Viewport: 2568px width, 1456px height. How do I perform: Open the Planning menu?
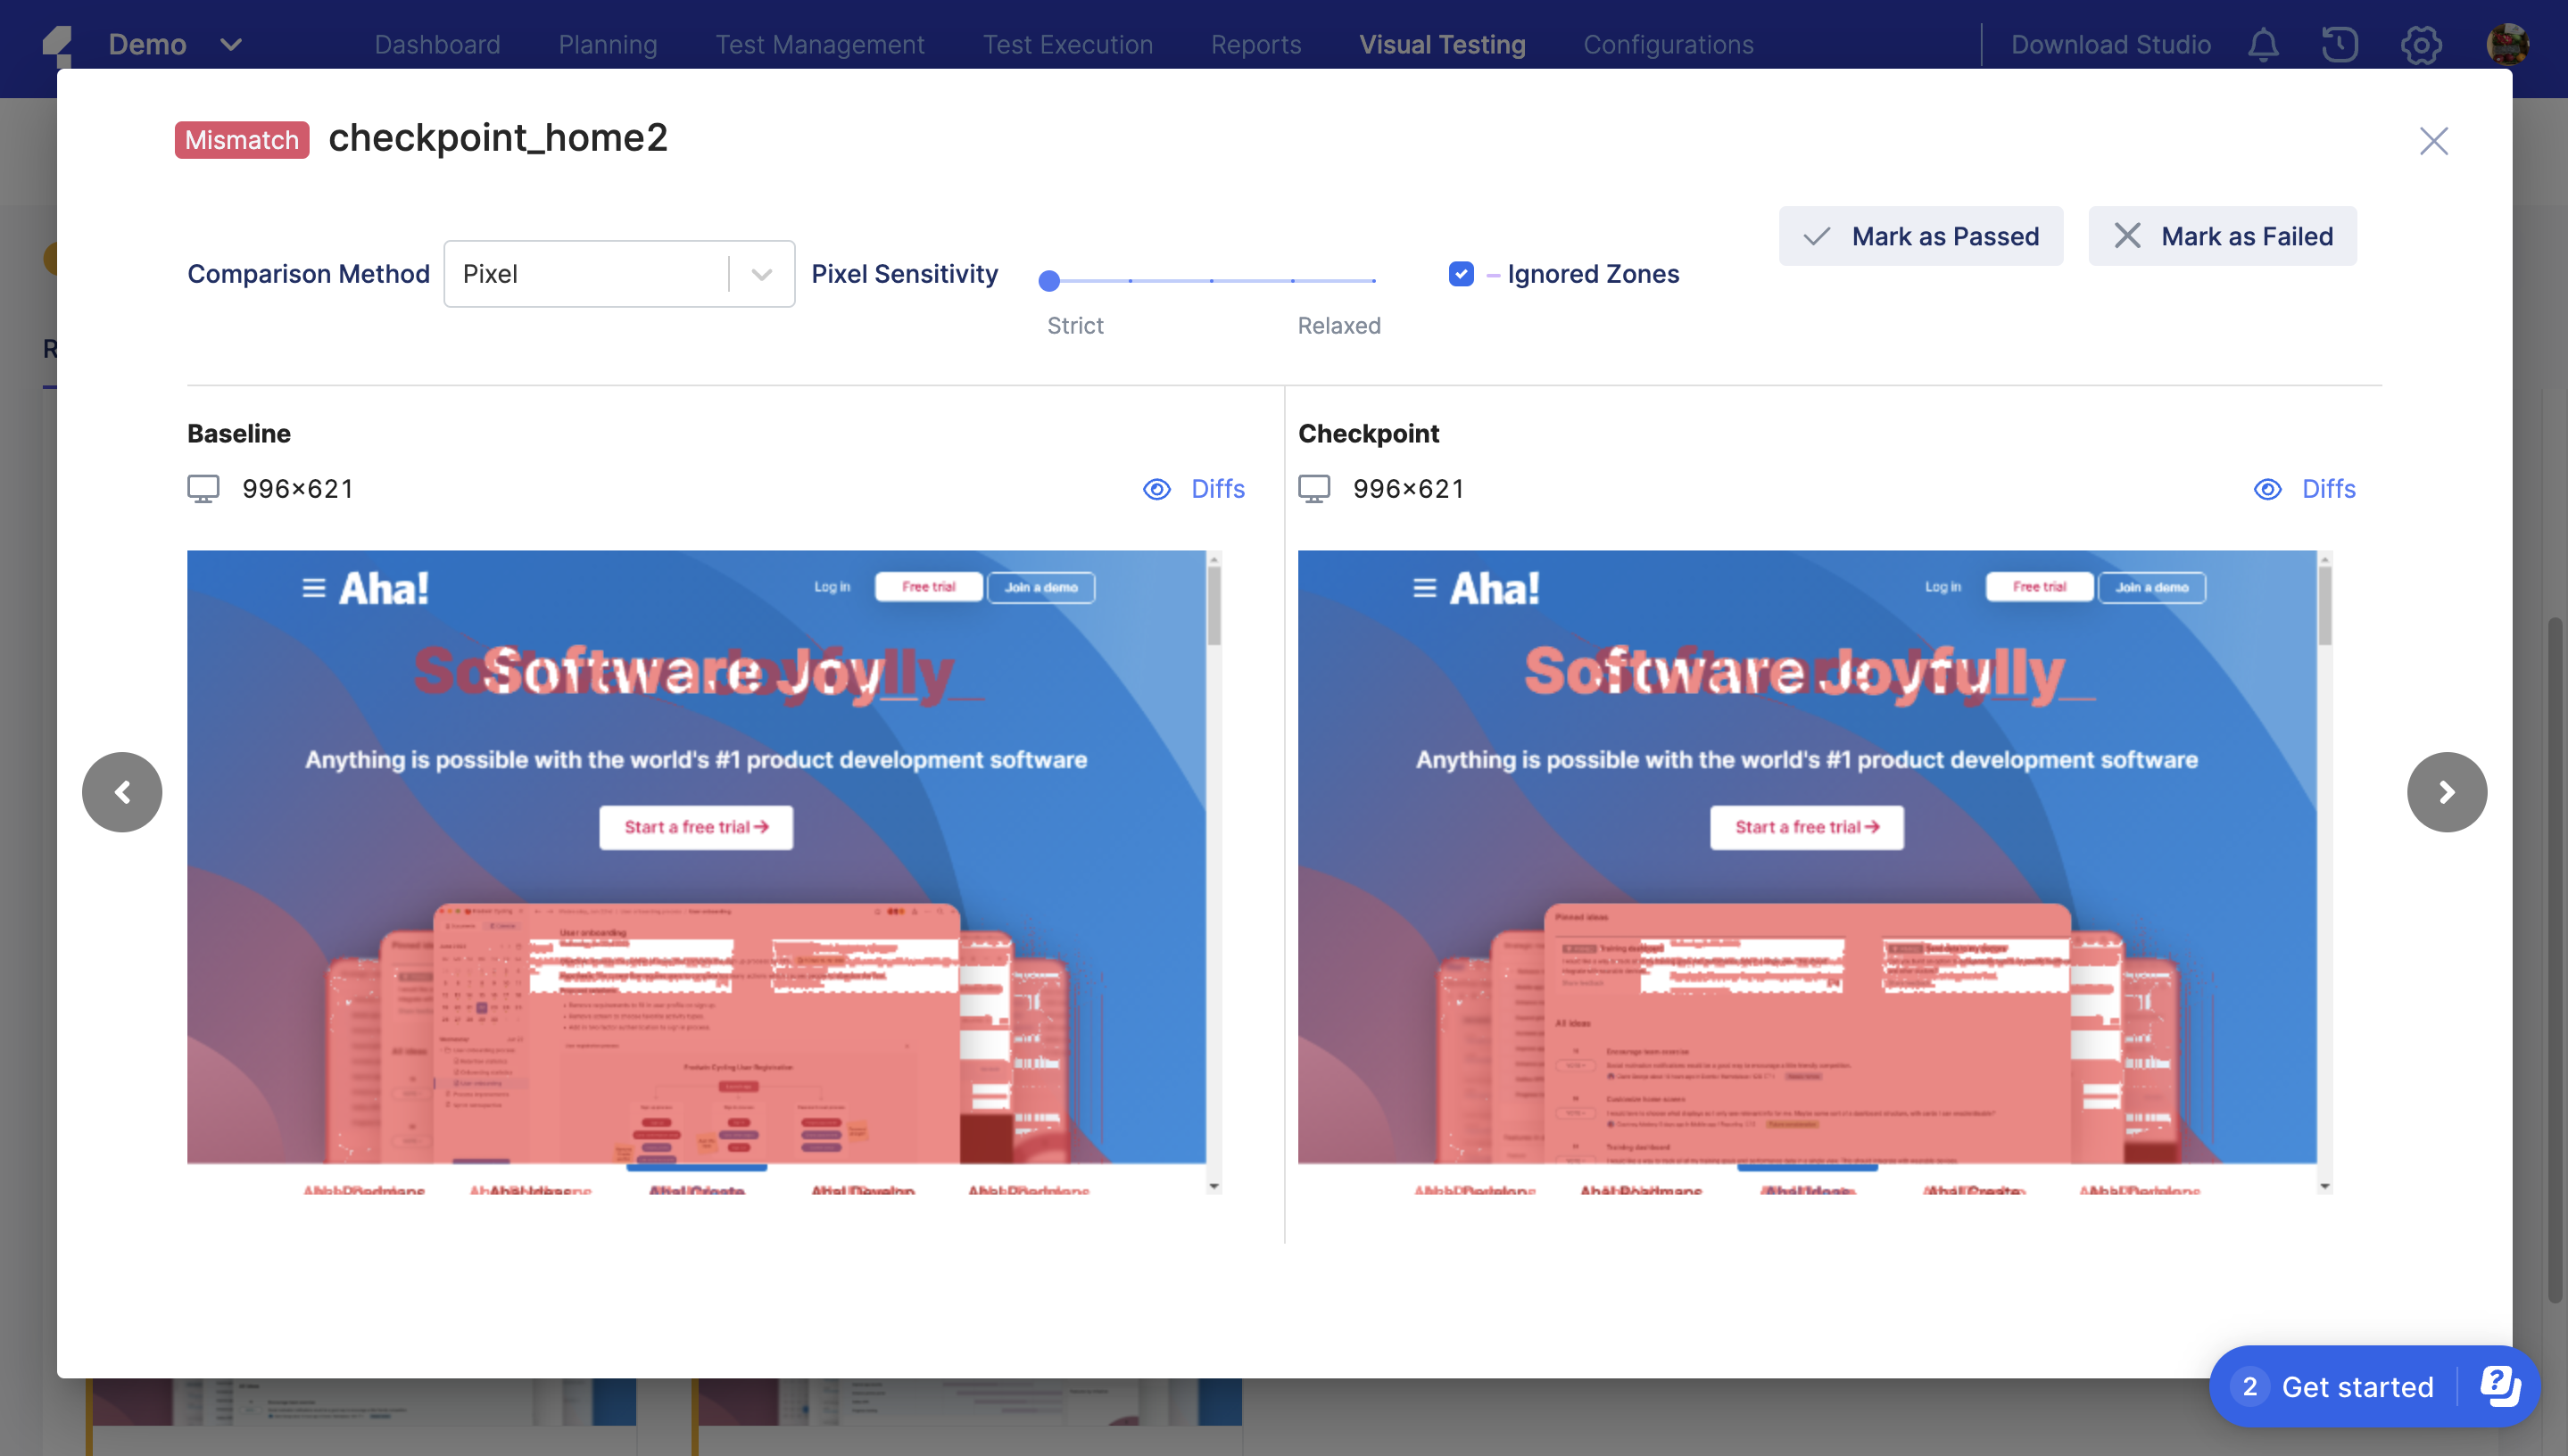(607, 45)
